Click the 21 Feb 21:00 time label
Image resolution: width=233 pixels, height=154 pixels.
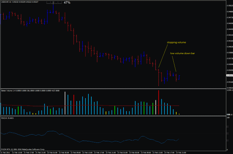click(41, 153)
